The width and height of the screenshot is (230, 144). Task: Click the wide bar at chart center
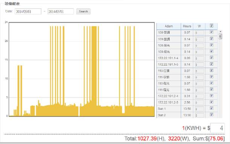click(94, 66)
